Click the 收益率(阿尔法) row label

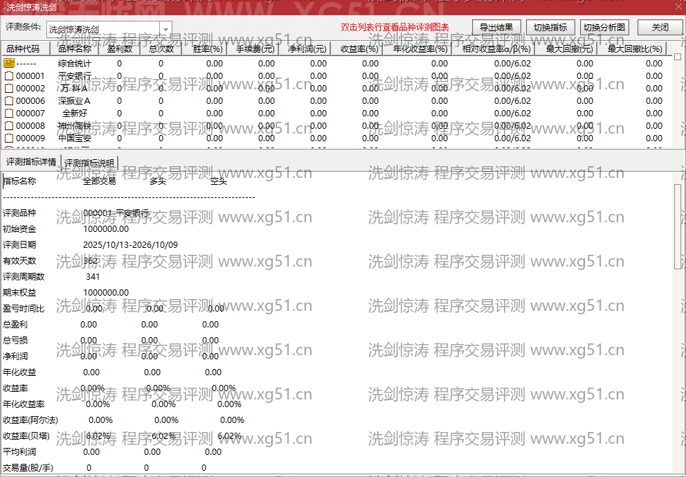(x=30, y=420)
